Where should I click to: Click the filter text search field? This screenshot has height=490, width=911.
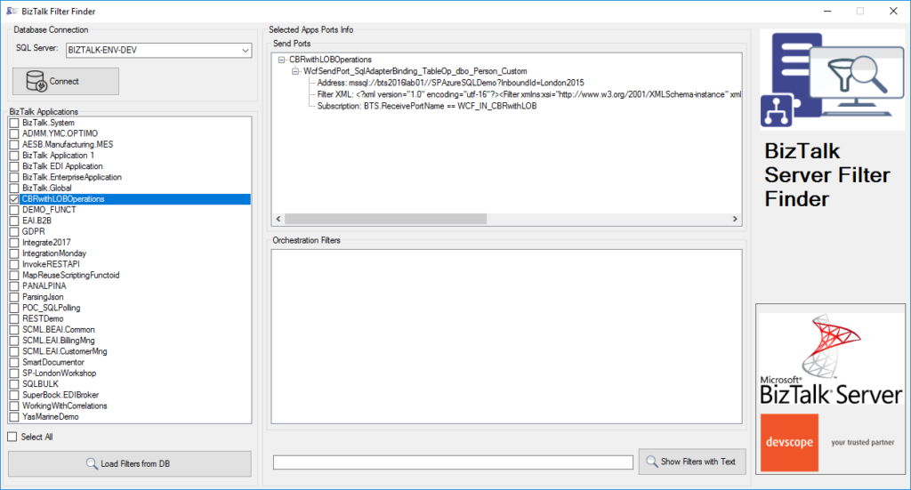(453, 462)
